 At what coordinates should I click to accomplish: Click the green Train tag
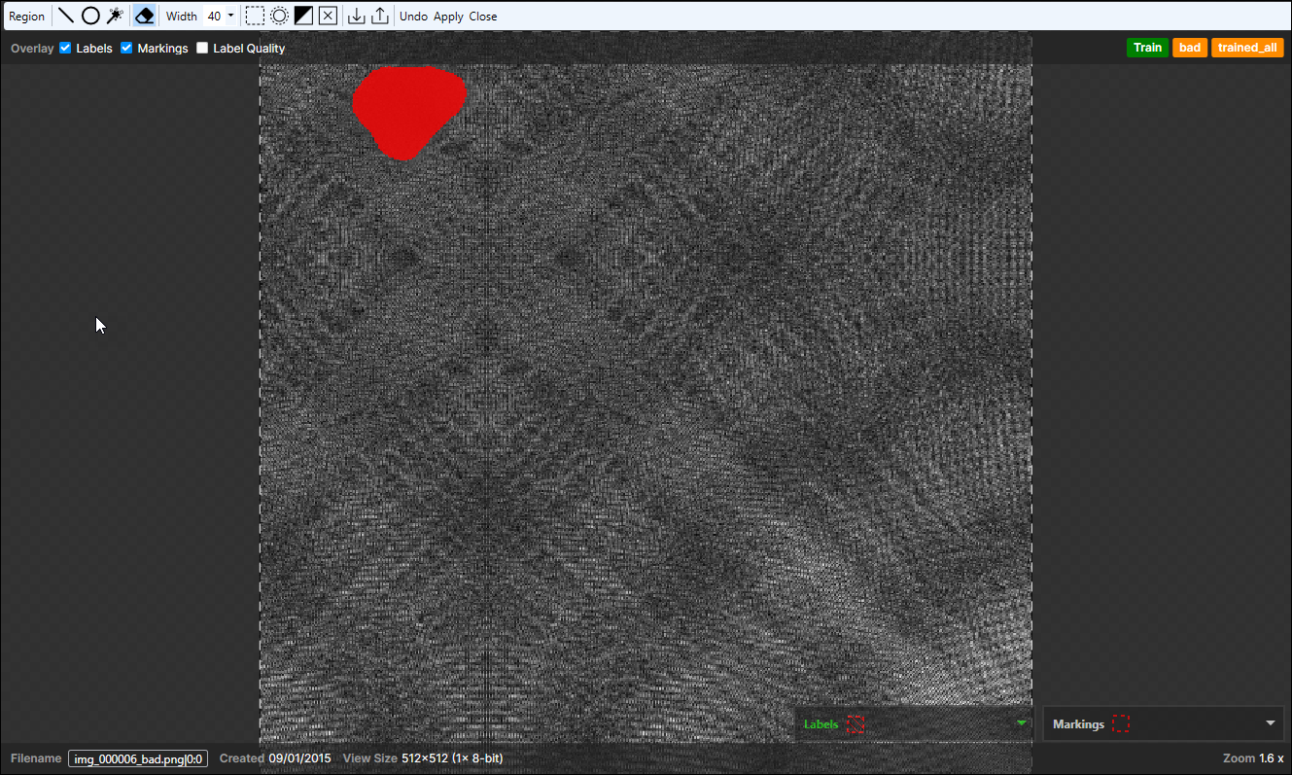coord(1147,48)
